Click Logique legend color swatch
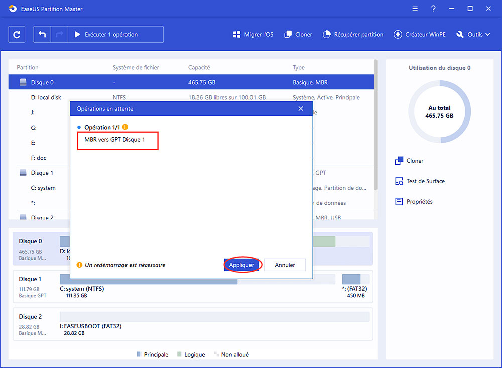Viewport: 502px width, 368px height. point(179,354)
